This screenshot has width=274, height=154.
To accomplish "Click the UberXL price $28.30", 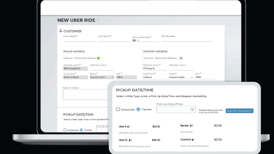I will coord(156,140).
